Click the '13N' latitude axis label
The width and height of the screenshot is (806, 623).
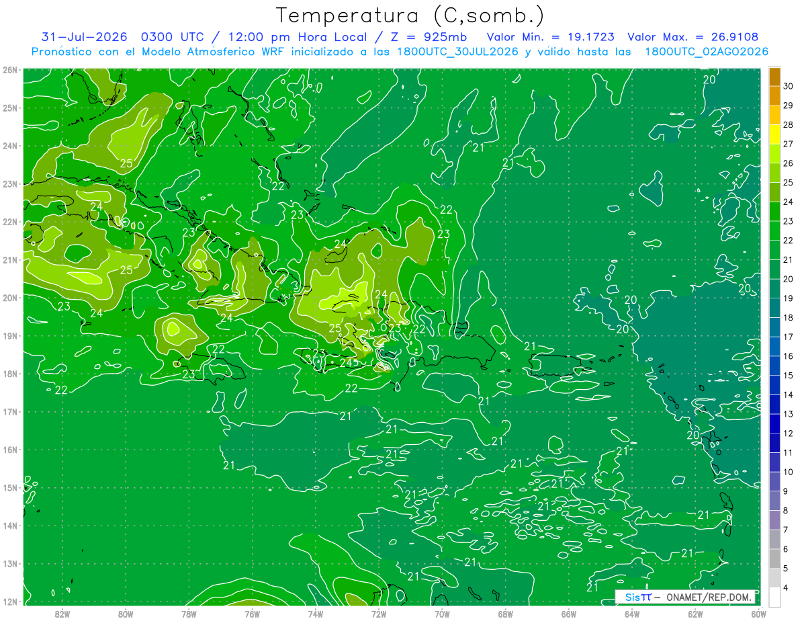click(10, 563)
